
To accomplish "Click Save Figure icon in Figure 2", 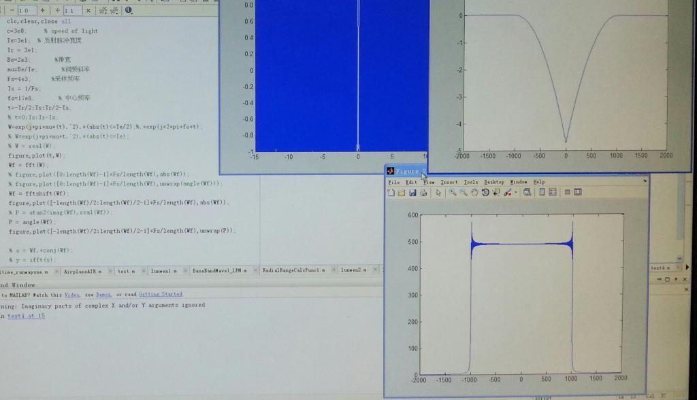I will 413,192.
